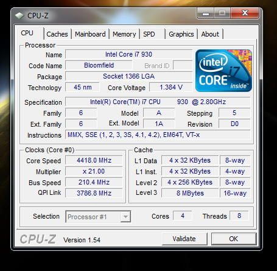The height and width of the screenshot is (271, 277).
Task: Select the Memory tab
Action: [x=124, y=34]
